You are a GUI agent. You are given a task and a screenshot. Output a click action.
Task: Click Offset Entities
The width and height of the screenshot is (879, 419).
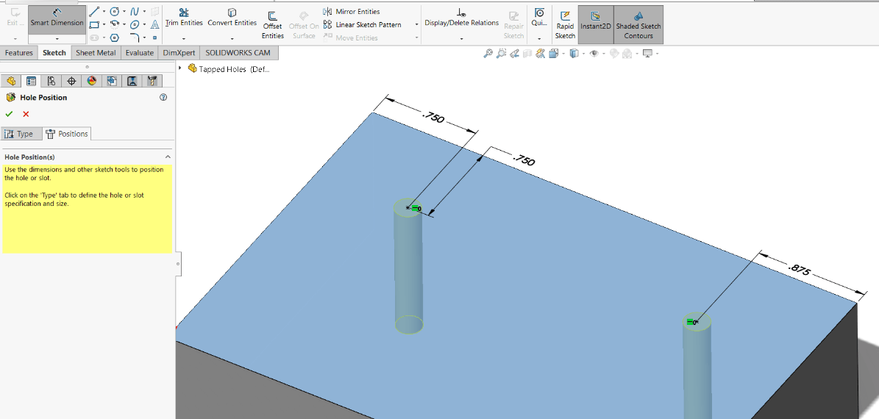273,25
